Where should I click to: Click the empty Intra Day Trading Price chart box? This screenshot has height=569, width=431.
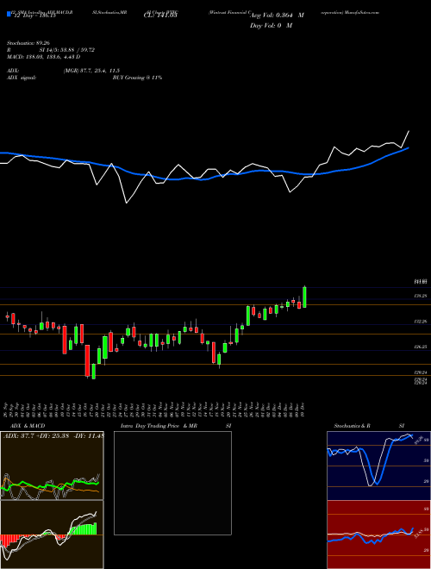172,483
